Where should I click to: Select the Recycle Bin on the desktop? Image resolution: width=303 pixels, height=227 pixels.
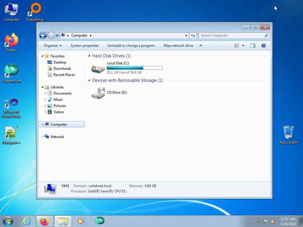(x=288, y=135)
